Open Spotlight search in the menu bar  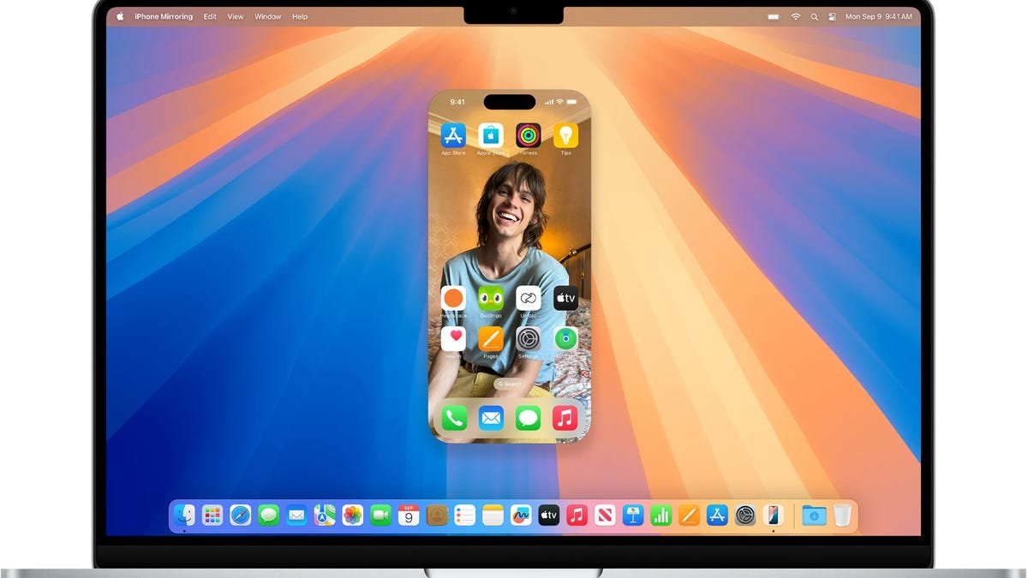pos(814,16)
